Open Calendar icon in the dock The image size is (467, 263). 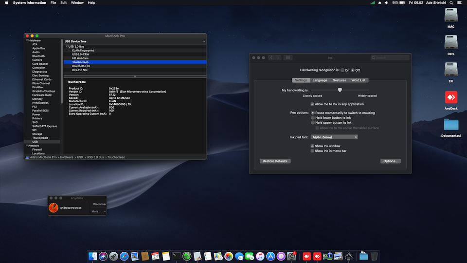[x=155, y=256]
